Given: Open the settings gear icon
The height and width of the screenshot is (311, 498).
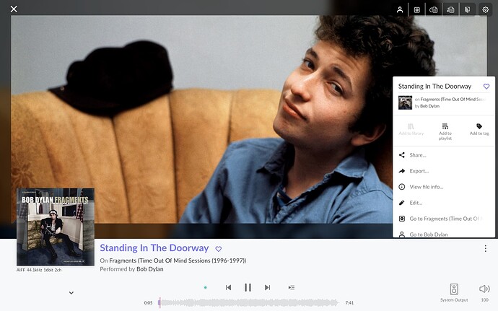Looking at the screenshot, I should tap(485, 10).
